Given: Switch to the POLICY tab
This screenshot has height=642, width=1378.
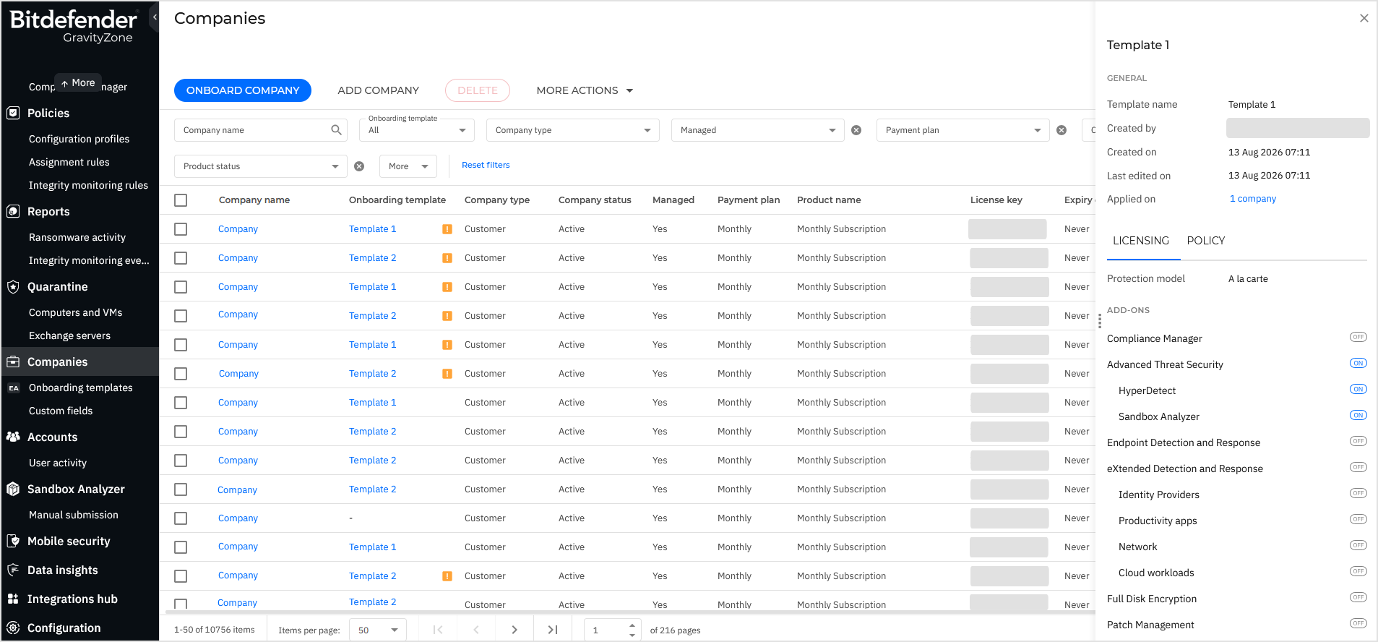Looking at the screenshot, I should click(x=1206, y=241).
